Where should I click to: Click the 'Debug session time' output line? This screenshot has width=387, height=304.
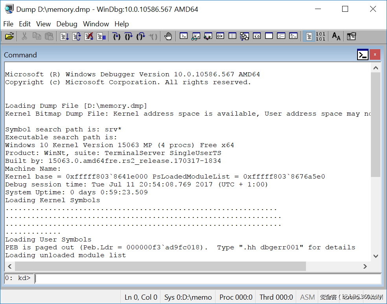[x=136, y=184]
